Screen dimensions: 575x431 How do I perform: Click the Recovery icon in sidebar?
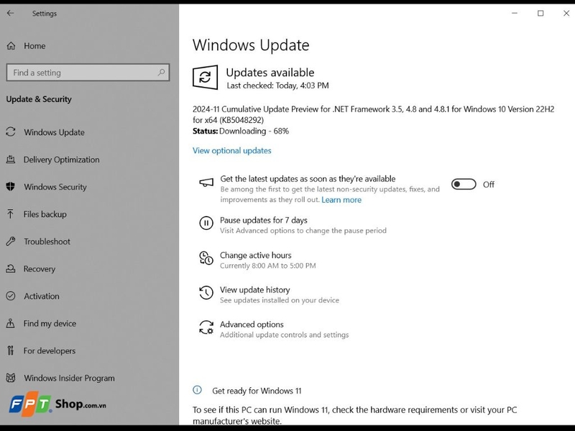coord(11,269)
